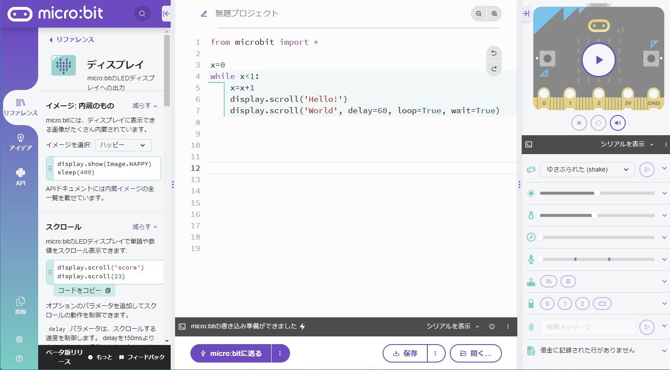Expand the gesture section chevron

664,169
